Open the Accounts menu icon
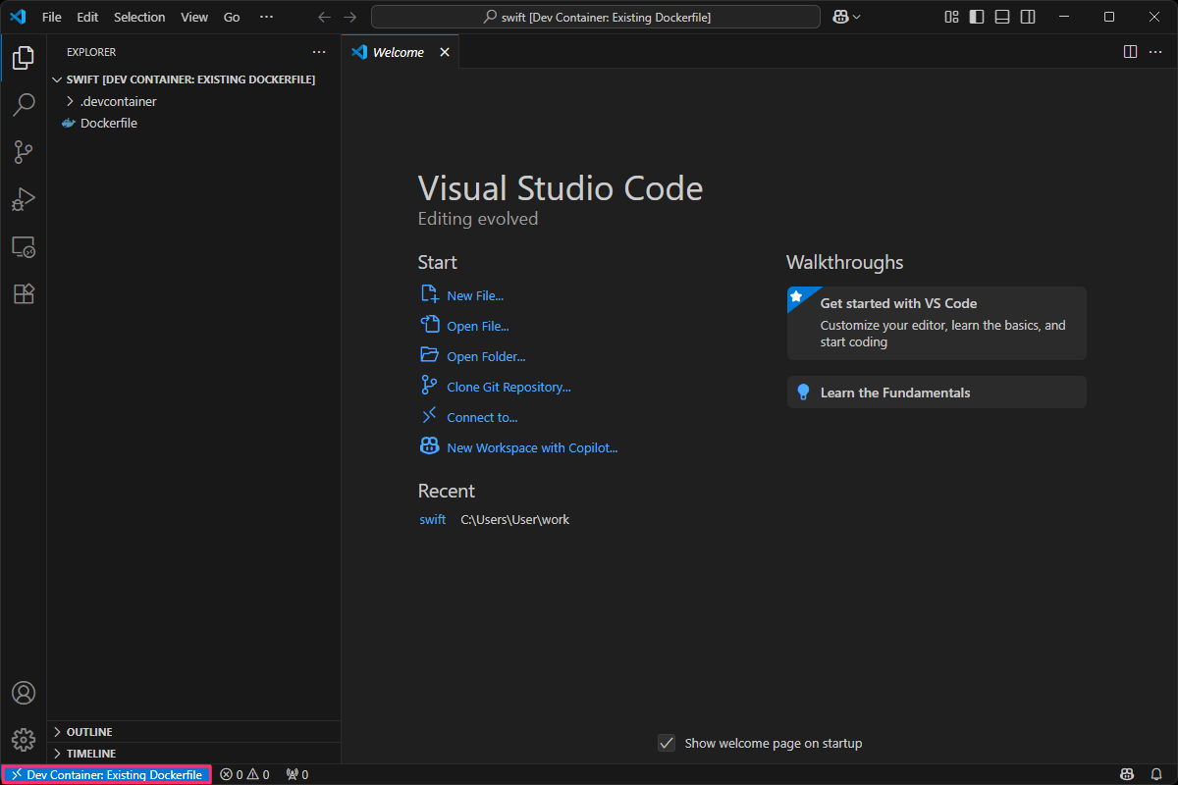 point(24,693)
